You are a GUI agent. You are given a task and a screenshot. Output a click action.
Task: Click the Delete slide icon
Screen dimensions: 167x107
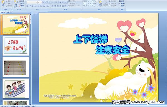tap(21, 6)
